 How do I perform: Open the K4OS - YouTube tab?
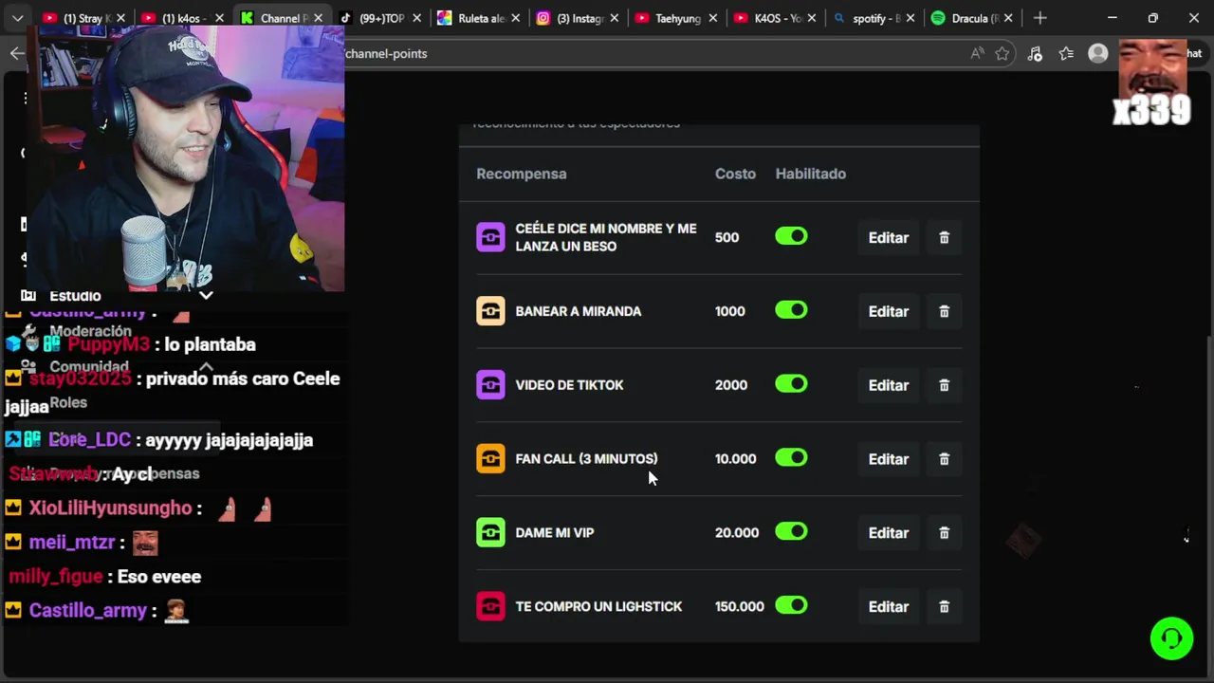point(774,18)
